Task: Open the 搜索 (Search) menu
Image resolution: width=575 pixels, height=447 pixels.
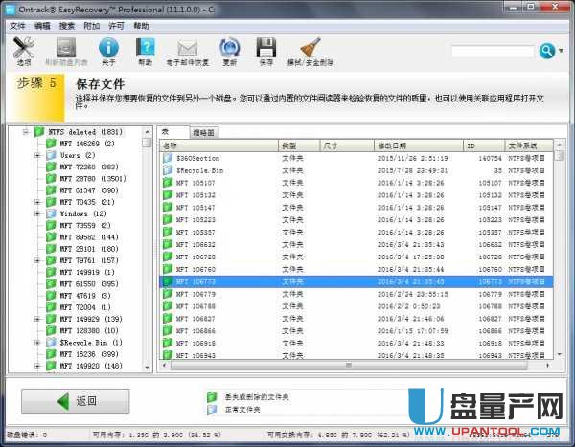Action: coord(67,26)
